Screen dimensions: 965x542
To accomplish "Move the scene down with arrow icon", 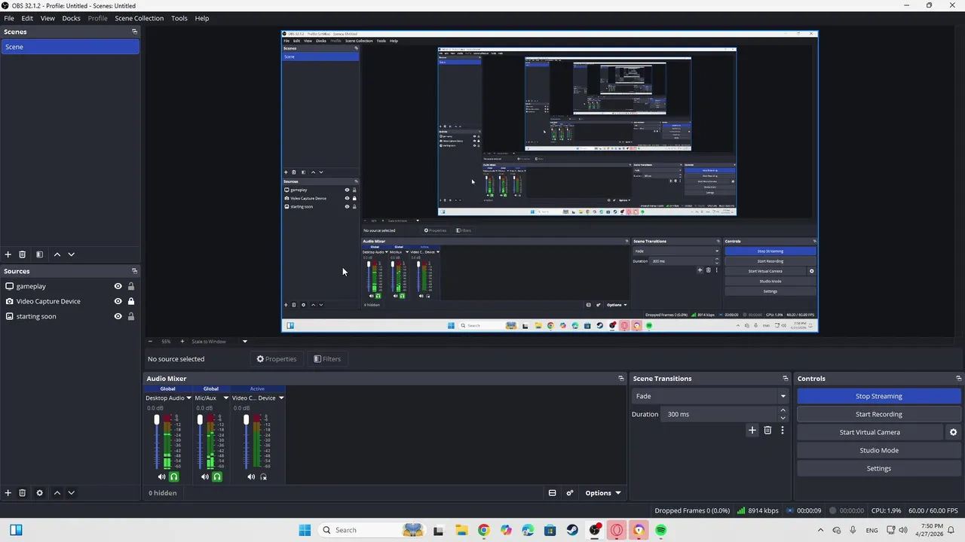I will [71, 254].
